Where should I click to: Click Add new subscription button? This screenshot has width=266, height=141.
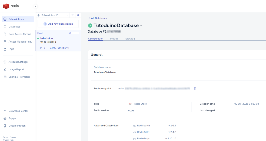click(x=58, y=24)
